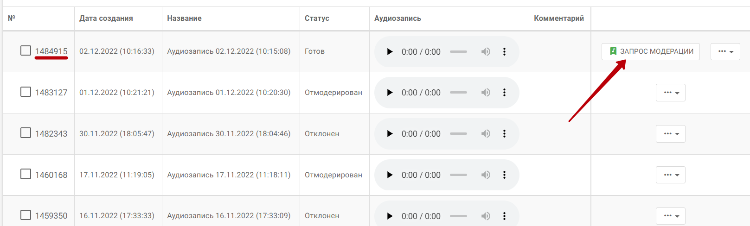This screenshot has height=226, width=750.
Task: Check the box next to 1460168
Action: tap(26, 174)
